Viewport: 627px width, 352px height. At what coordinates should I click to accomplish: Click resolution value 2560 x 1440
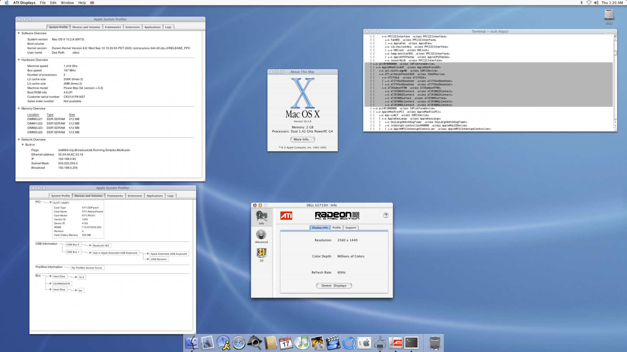click(x=347, y=240)
